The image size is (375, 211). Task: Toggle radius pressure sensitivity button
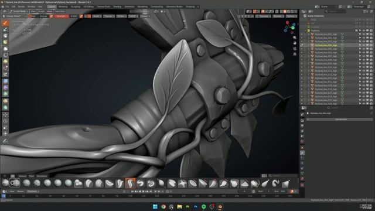point(51,16)
